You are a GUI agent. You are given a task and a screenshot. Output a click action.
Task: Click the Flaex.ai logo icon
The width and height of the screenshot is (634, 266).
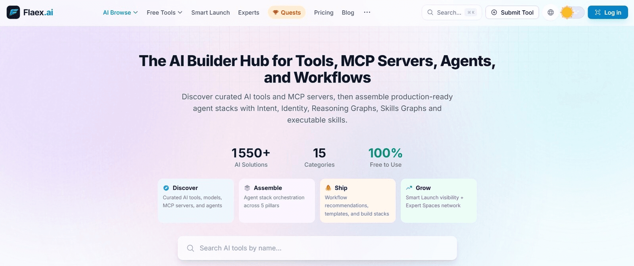(x=13, y=12)
